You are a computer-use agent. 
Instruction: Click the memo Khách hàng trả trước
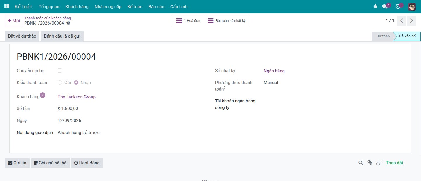(79, 133)
